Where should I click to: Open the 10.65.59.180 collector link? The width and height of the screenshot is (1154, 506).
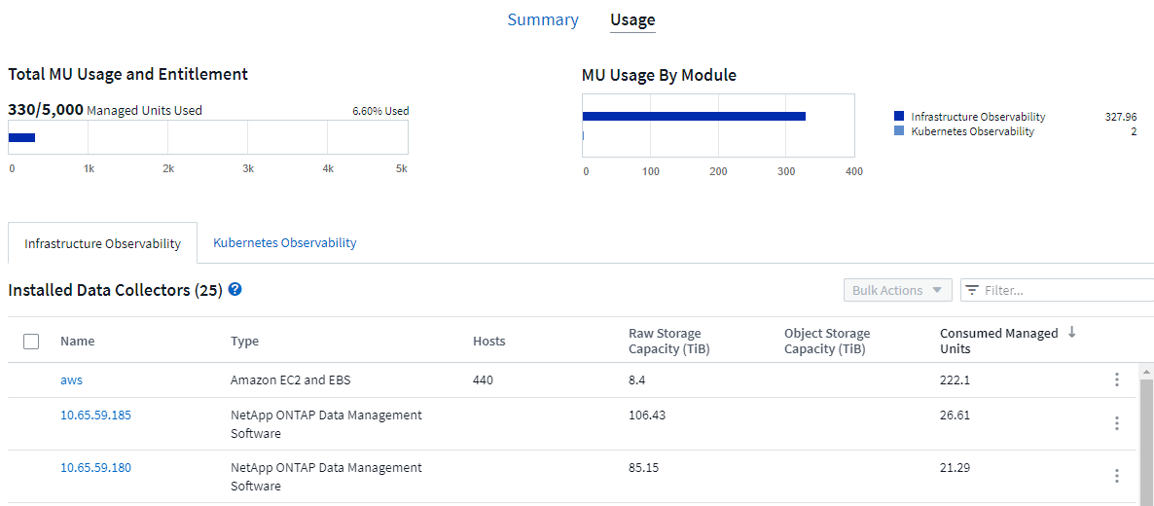95,468
